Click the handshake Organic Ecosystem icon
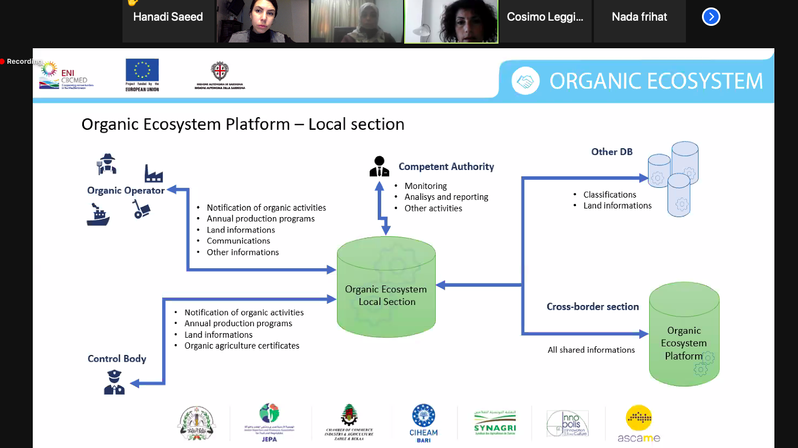The image size is (798, 448). click(x=525, y=82)
